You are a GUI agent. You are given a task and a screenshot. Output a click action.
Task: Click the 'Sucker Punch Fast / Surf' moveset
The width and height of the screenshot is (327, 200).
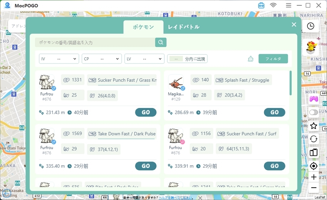247,134
